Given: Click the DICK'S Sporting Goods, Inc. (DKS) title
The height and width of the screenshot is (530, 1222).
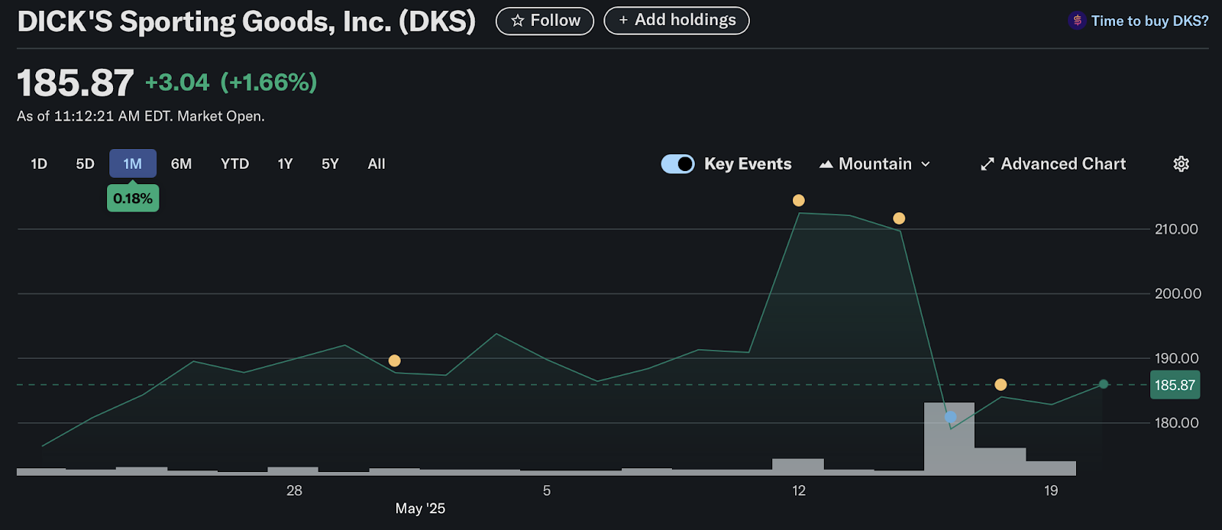Looking at the screenshot, I should (x=246, y=21).
